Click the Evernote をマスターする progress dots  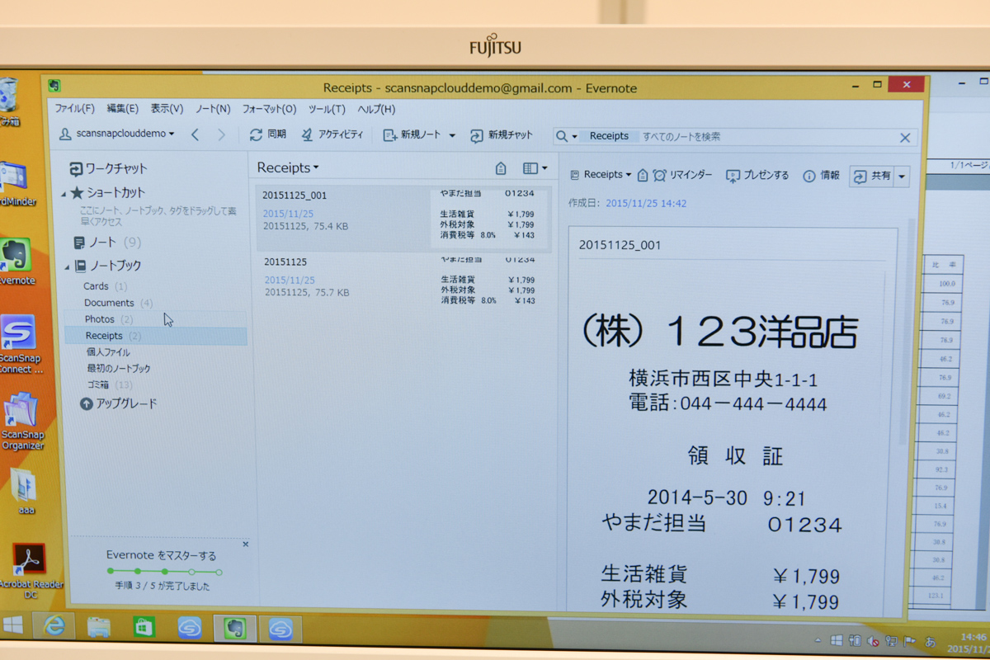164,572
